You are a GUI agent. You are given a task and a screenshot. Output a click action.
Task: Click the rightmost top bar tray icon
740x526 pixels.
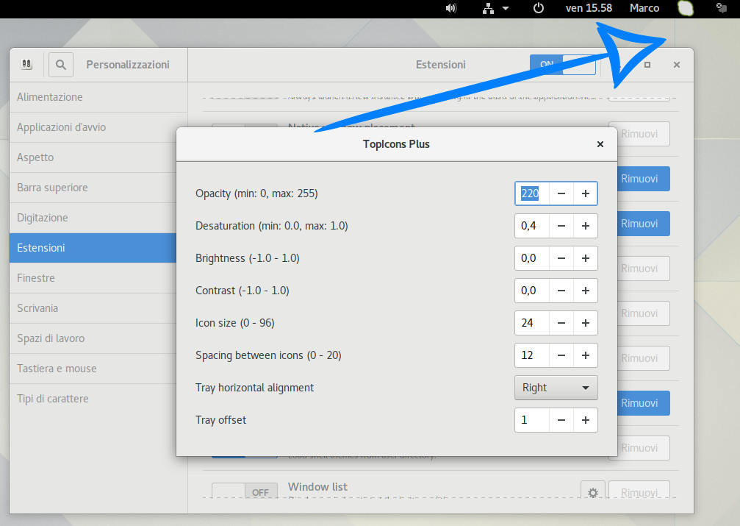tap(721, 7)
